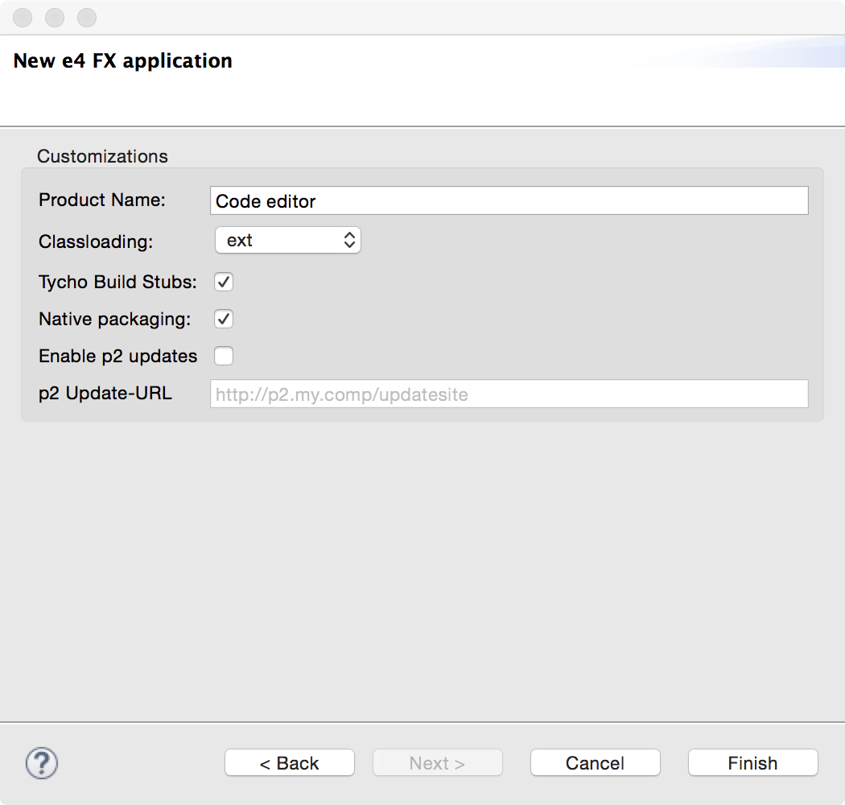This screenshot has height=805, width=845.
Task: Click the 'Product Name:' label text
Action: [x=102, y=200]
